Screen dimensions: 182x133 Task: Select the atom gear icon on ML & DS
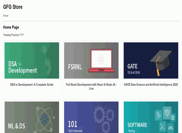point(44,119)
